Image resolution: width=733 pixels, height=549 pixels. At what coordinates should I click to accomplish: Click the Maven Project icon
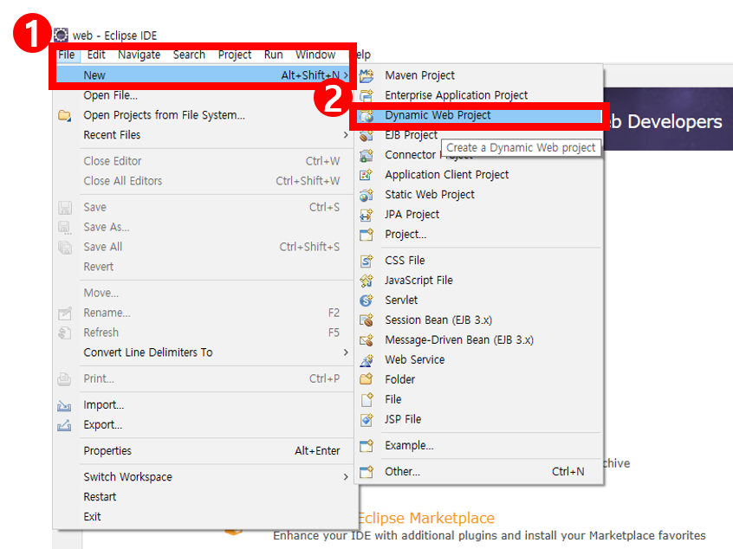pyautogui.click(x=366, y=75)
